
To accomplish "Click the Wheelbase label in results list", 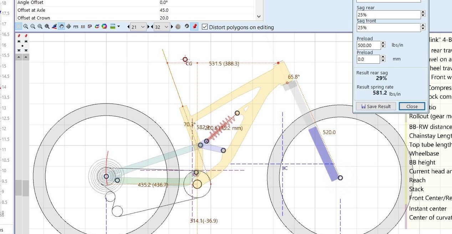I will tap(424, 154).
